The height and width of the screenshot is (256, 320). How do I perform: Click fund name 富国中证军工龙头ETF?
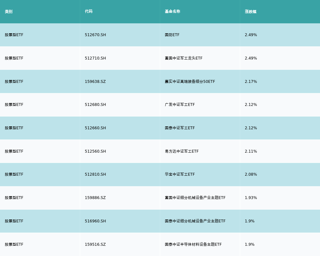(183, 58)
